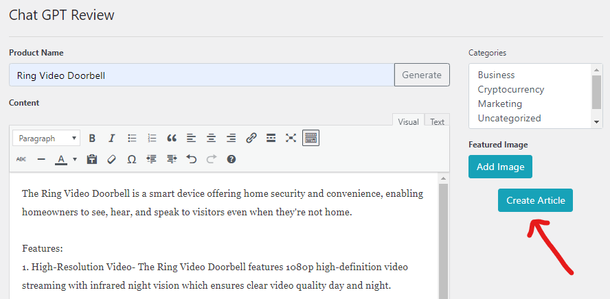Apply italic formatting

(x=112, y=138)
